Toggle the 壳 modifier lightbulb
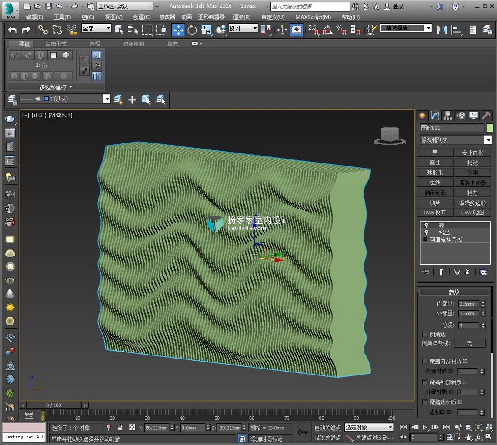The width and height of the screenshot is (497, 445). point(426,225)
